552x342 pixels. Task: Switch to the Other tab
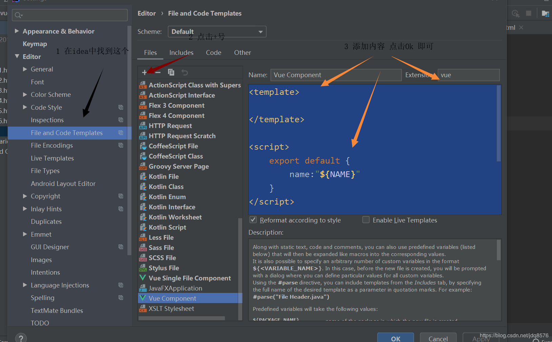243,52
